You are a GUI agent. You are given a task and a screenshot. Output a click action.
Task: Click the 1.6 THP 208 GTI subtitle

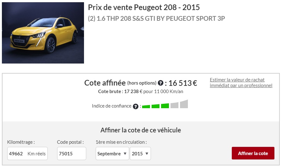[156, 18]
